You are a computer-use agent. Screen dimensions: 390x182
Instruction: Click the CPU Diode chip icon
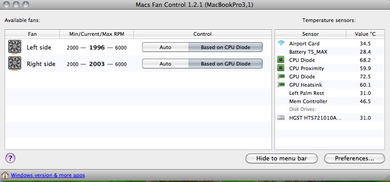click(x=281, y=60)
